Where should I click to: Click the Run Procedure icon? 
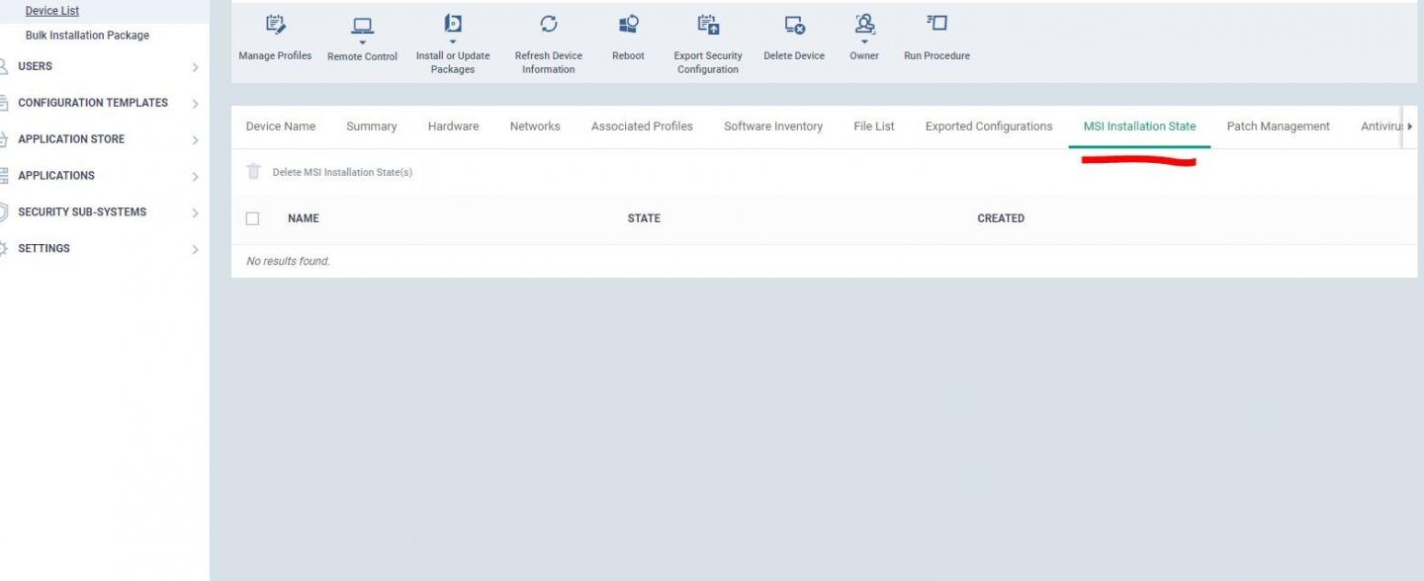pos(936,23)
